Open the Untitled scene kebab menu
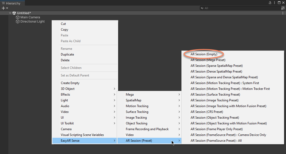Viewport: 286px width, 154px height. pos(283,13)
